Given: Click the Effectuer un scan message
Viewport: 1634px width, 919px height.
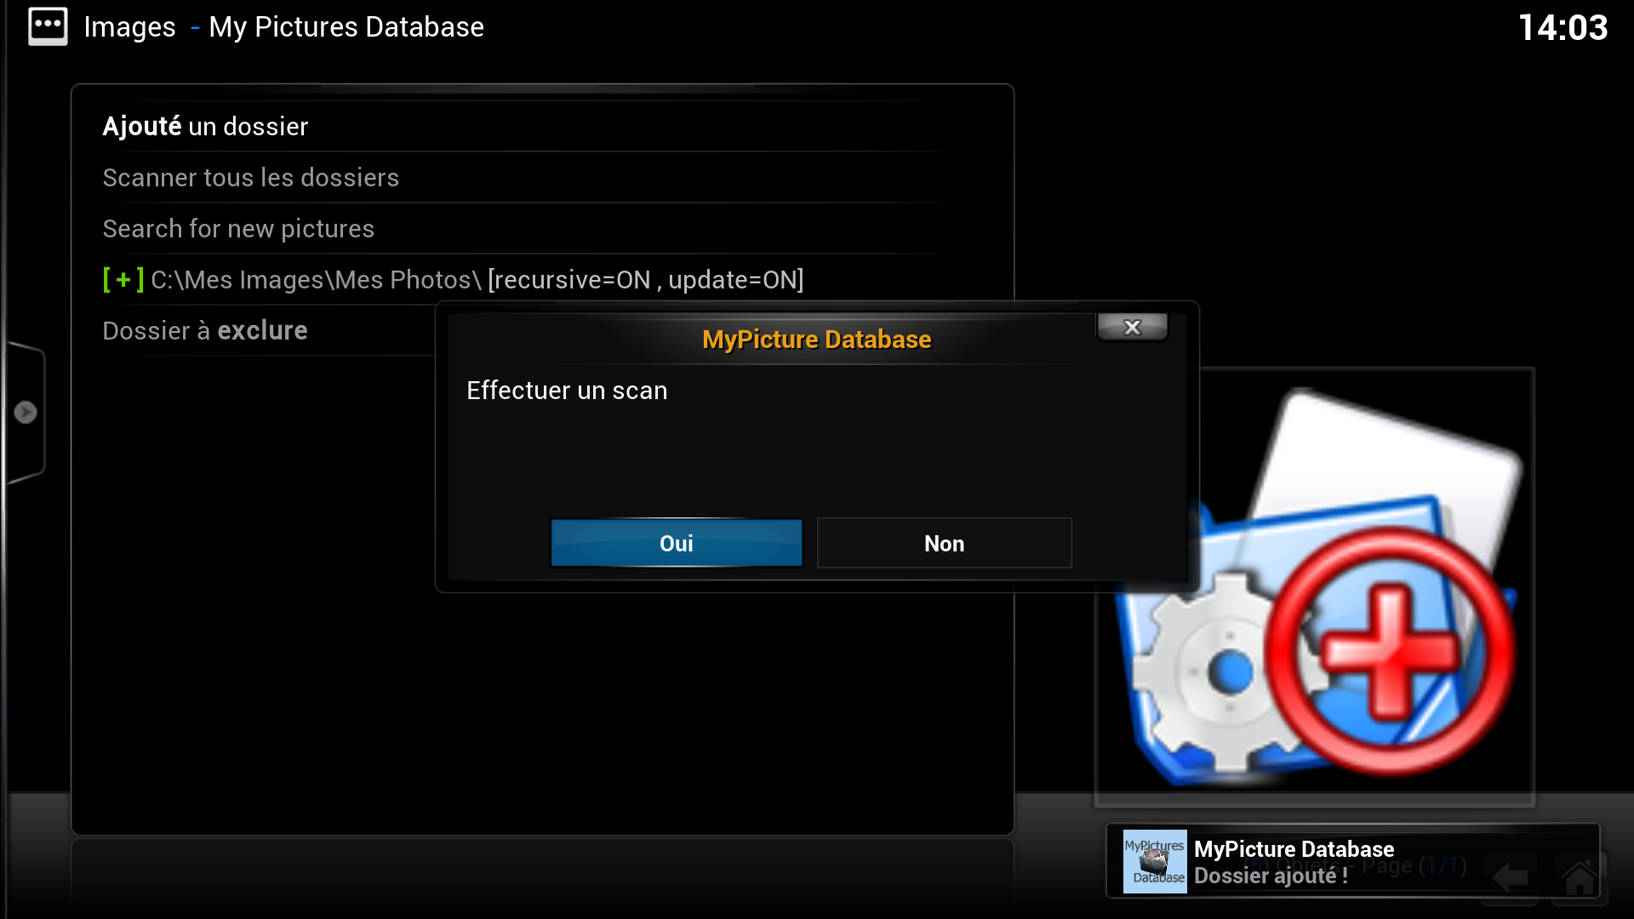Looking at the screenshot, I should pyautogui.click(x=567, y=391).
